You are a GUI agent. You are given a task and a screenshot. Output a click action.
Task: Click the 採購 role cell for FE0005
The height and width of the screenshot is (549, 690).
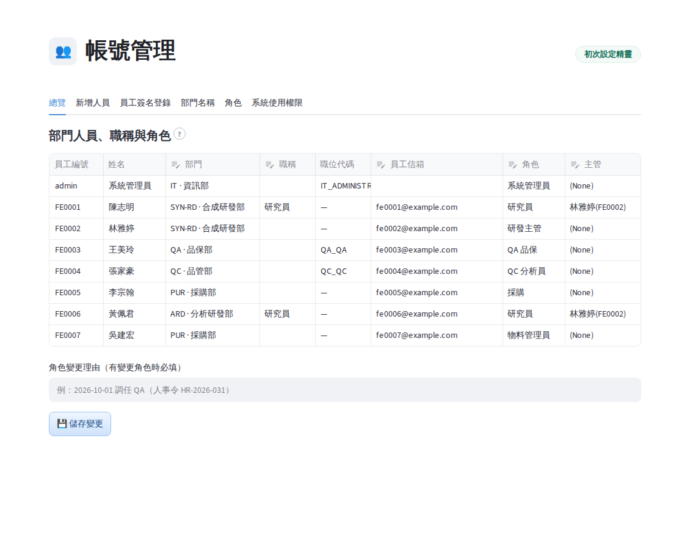[x=534, y=293]
